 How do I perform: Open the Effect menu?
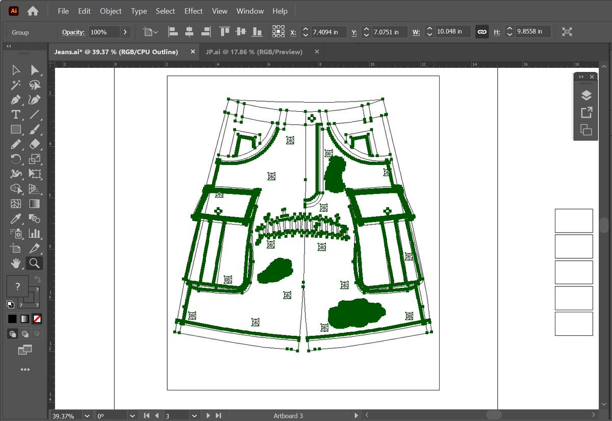[193, 11]
